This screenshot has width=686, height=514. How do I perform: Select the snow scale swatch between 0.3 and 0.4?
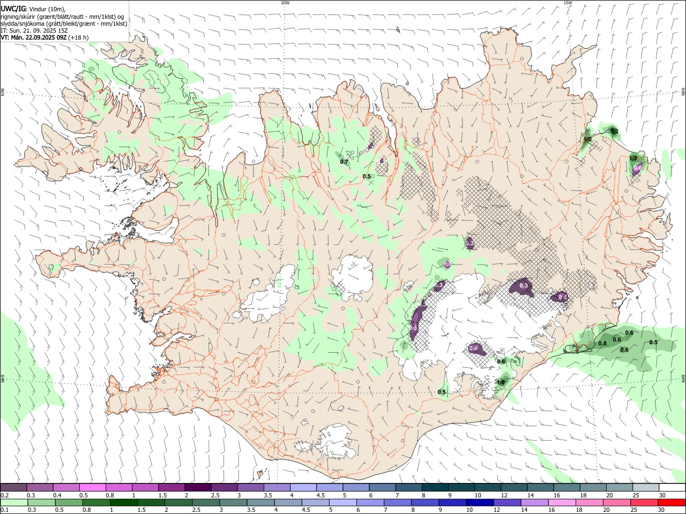(x=40, y=487)
